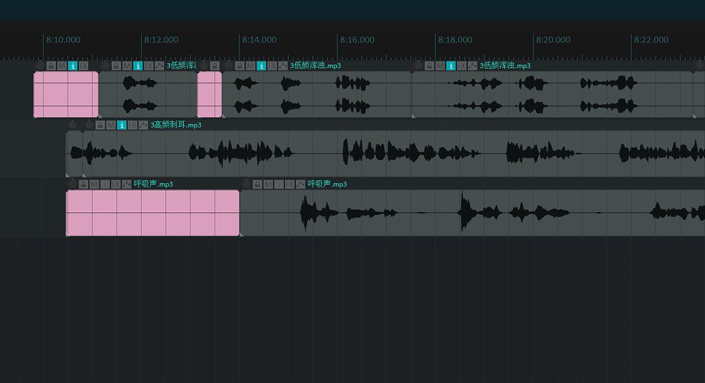Mute the 3低频浑浊.mp3 clip starting near 8:18

(440, 66)
